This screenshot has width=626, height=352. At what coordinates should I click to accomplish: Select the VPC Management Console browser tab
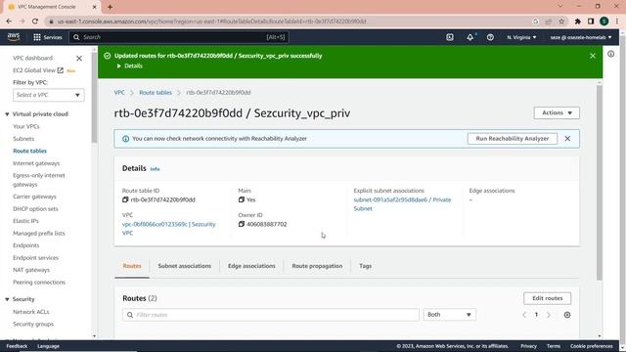(52, 7)
